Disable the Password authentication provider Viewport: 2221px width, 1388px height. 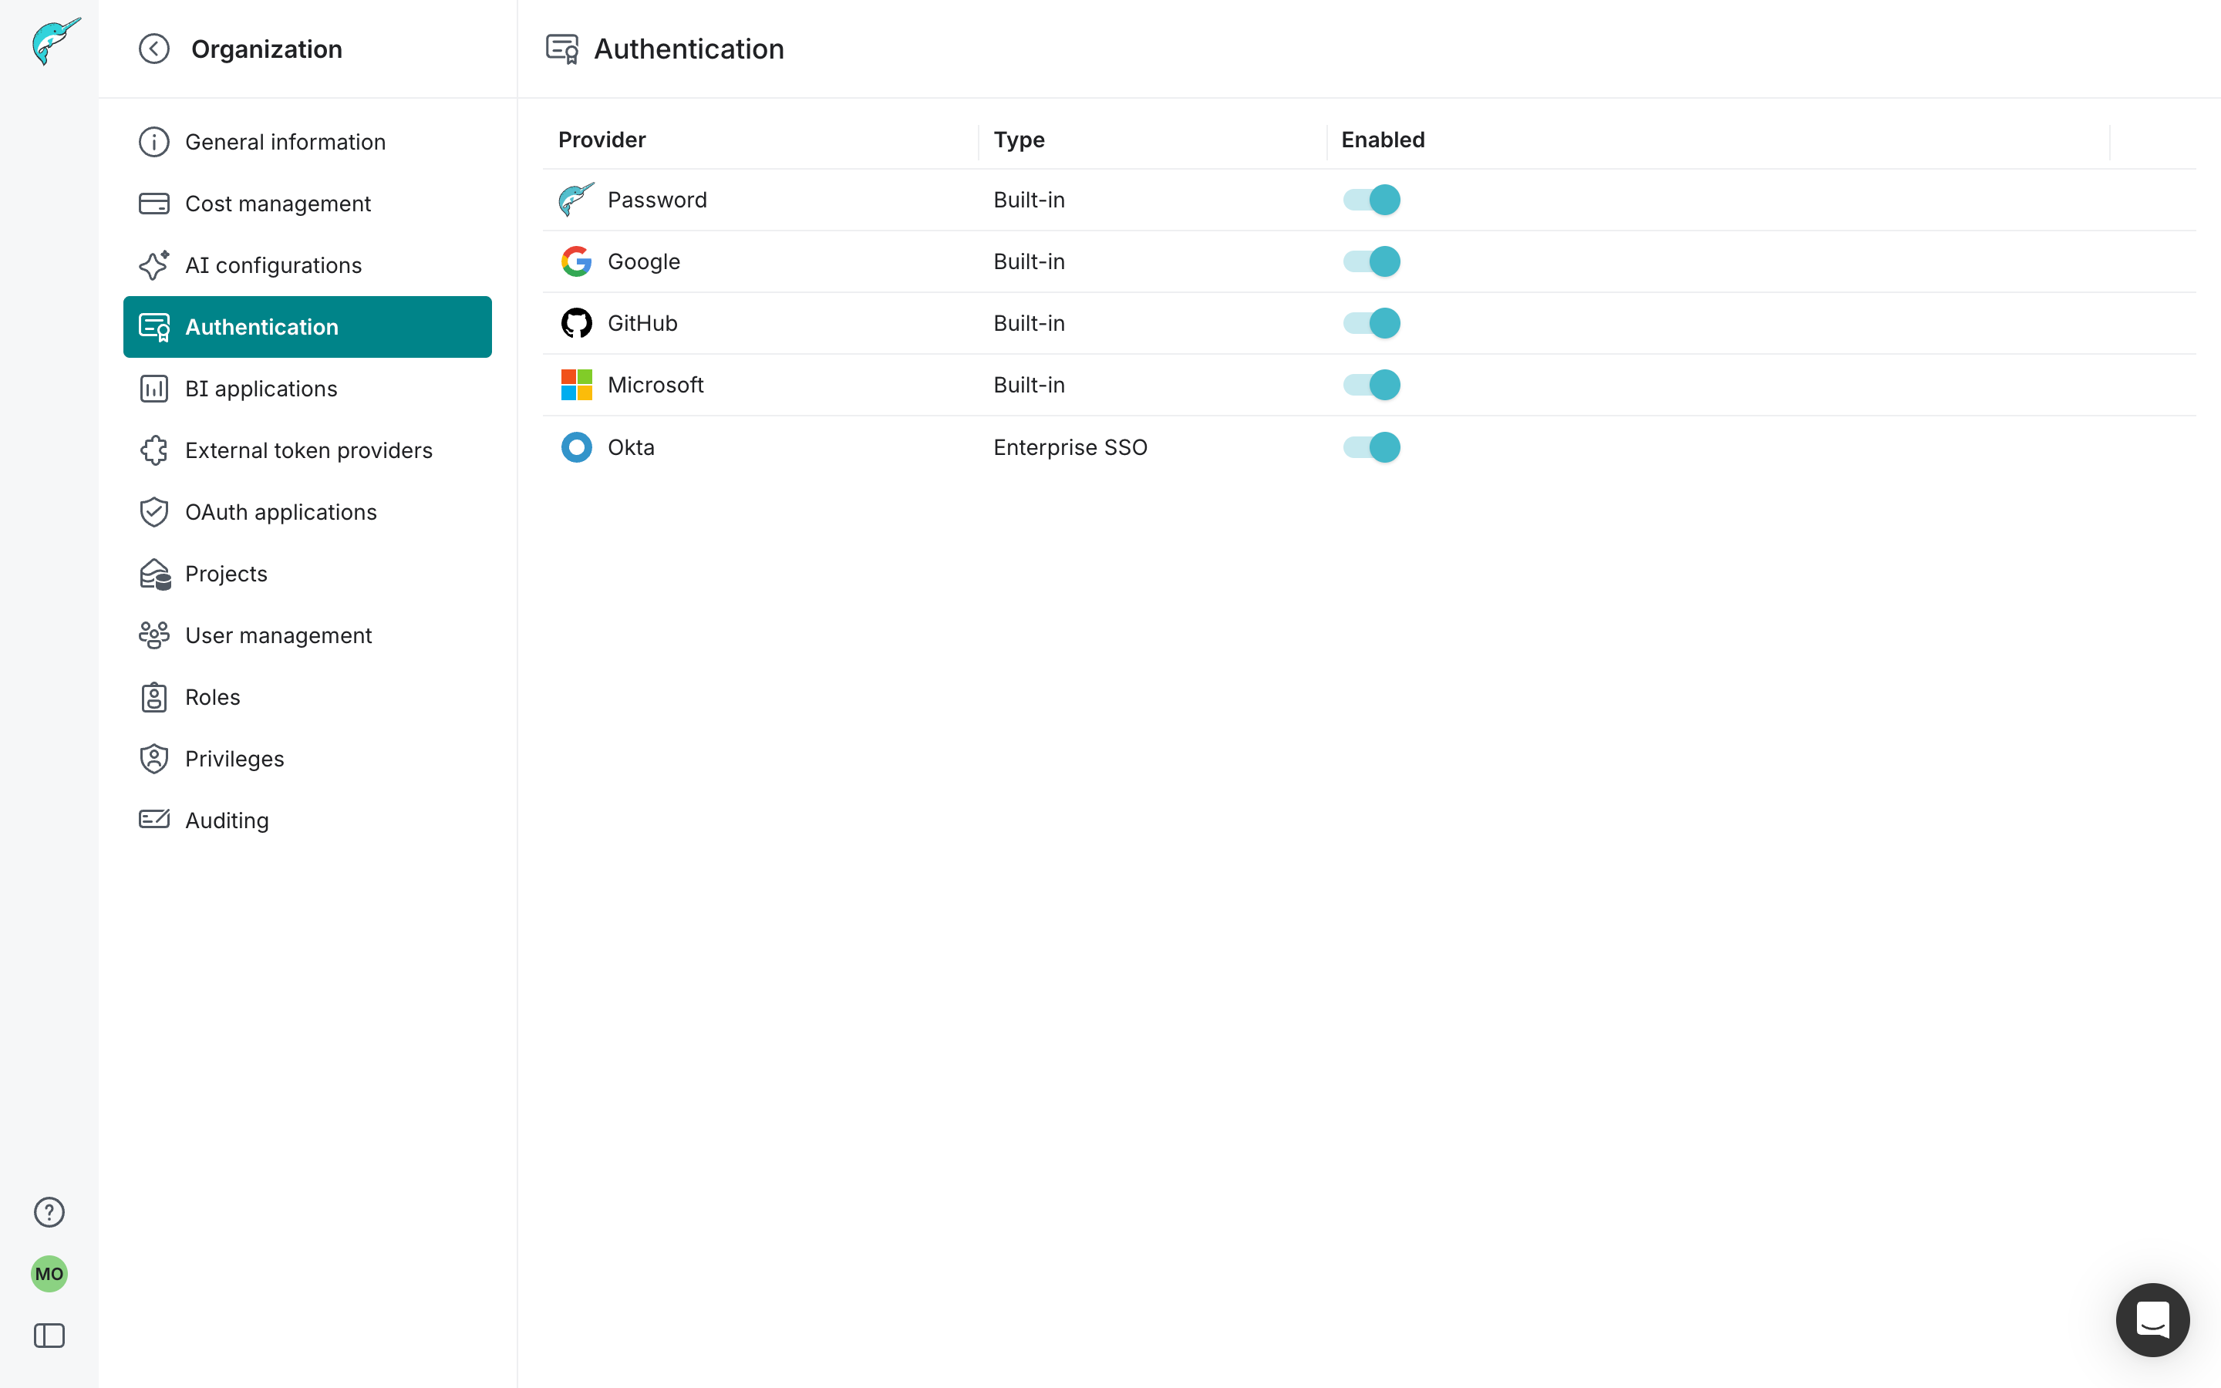click(1371, 199)
